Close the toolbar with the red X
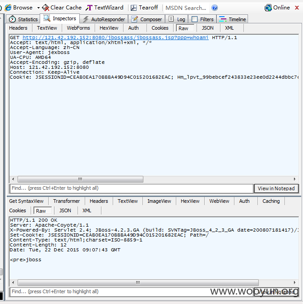The height and width of the screenshot is (304, 303). [297, 8]
